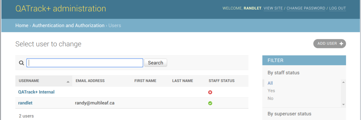Click the "By superuser status" filter heading

tap(289, 114)
